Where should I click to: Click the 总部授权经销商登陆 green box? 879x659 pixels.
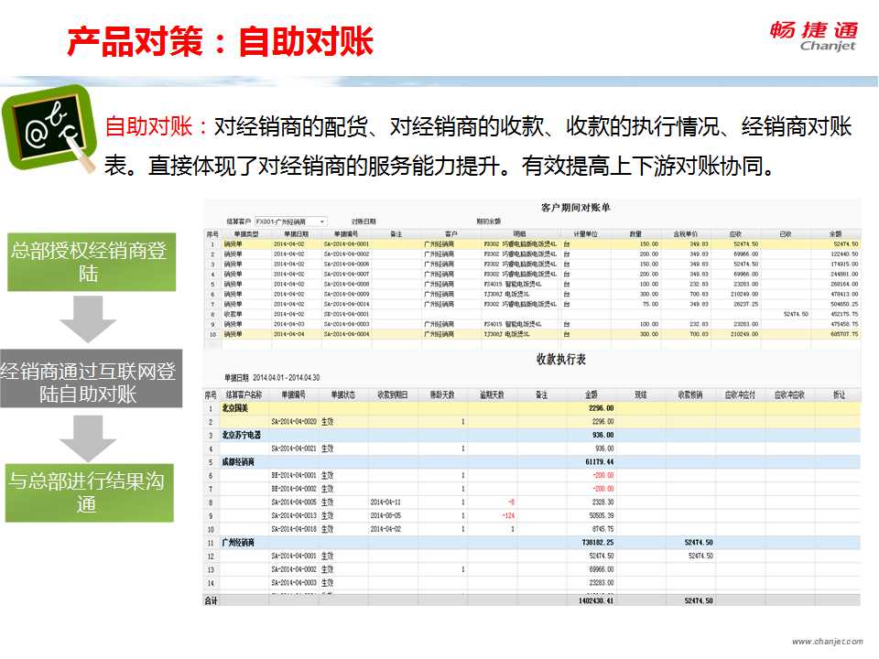pos(88,262)
